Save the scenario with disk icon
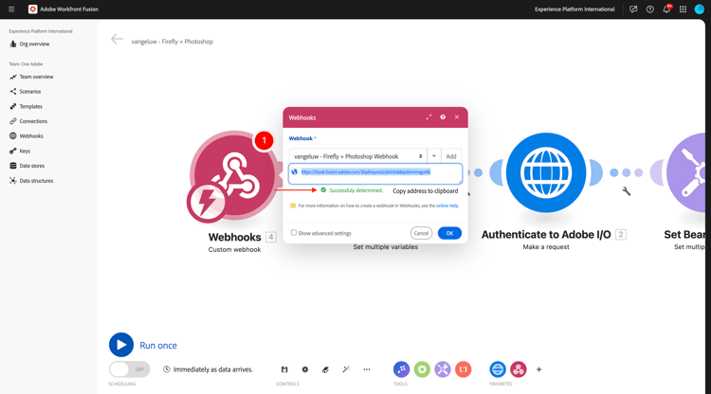The height and width of the screenshot is (394, 711). coord(284,369)
